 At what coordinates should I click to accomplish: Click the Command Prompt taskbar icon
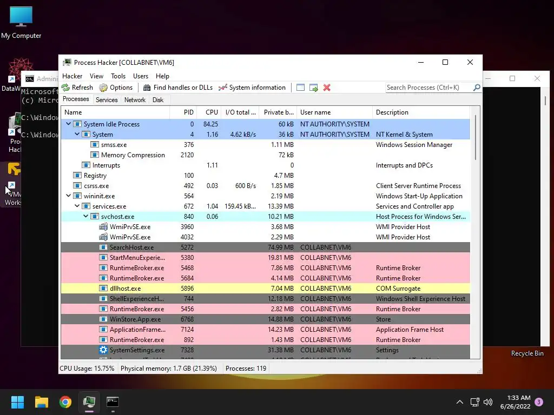113,402
